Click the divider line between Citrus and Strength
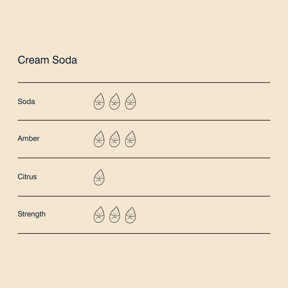 (x=144, y=196)
